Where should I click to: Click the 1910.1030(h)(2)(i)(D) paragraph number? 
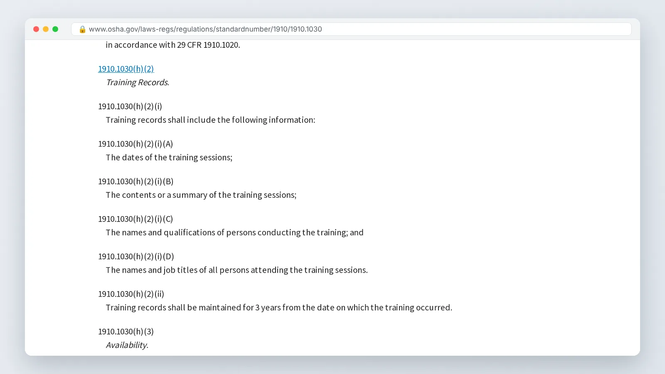(136, 256)
